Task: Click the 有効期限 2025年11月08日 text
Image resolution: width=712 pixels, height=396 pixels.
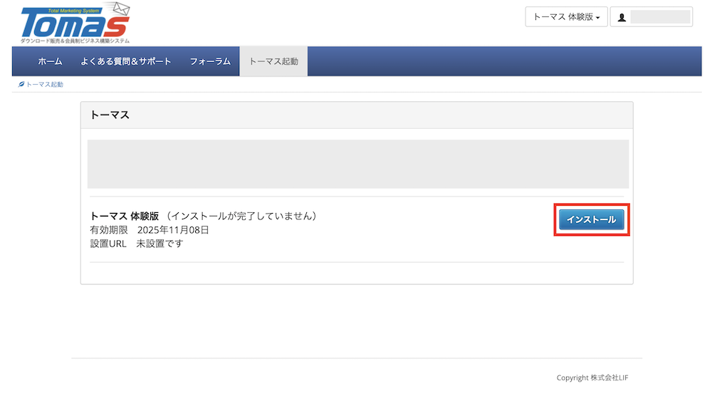Action: (x=150, y=230)
